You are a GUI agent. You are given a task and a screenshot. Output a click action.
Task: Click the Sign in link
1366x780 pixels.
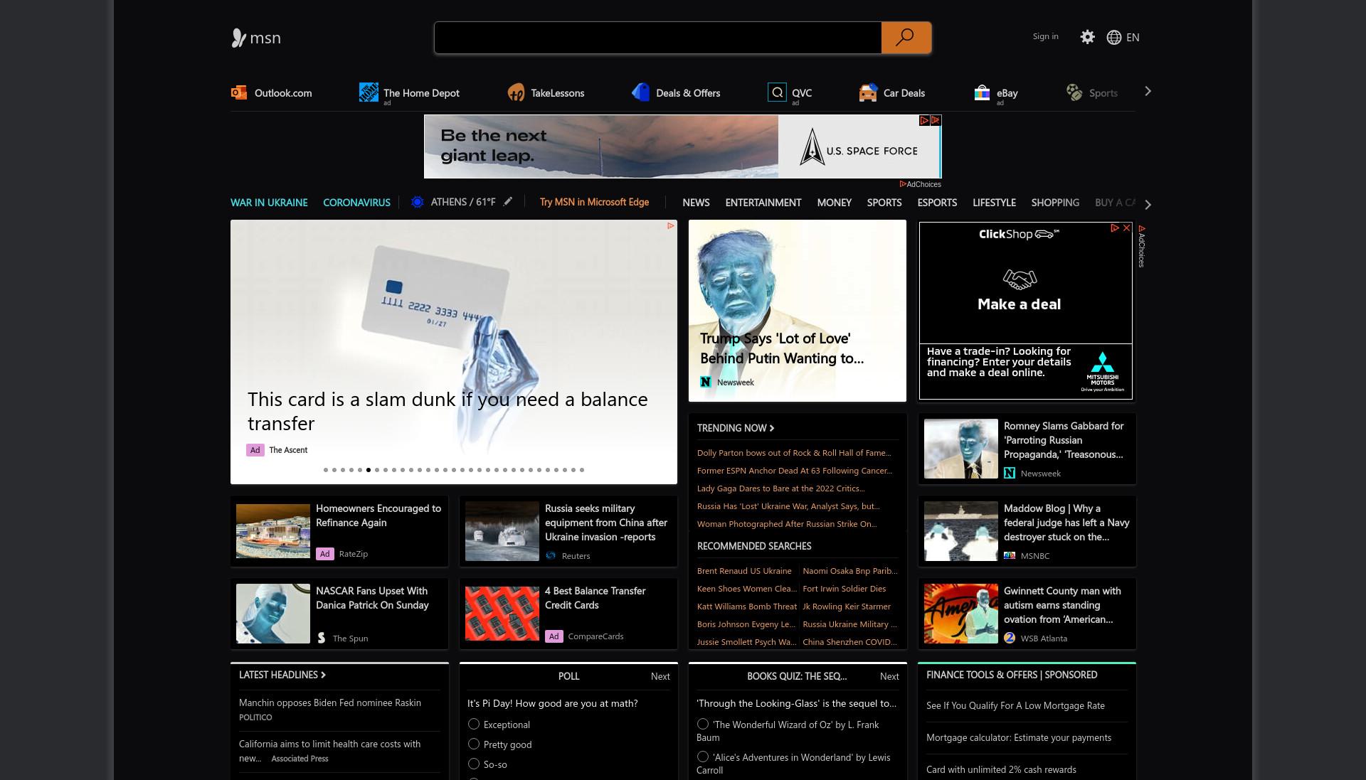pos(1045,36)
